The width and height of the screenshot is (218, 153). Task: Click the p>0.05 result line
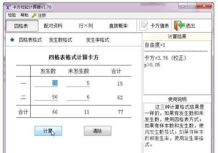click(x=152, y=65)
